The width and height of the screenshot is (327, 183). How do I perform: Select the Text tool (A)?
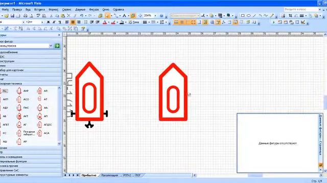pos(124,16)
